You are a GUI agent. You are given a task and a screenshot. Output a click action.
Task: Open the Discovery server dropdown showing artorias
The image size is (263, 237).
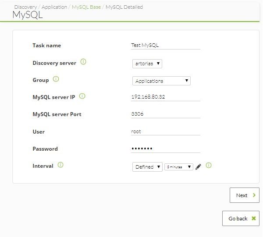pos(147,64)
